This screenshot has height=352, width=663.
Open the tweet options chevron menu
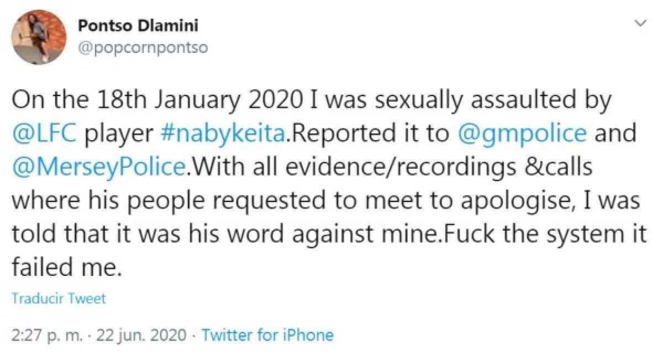click(x=641, y=23)
